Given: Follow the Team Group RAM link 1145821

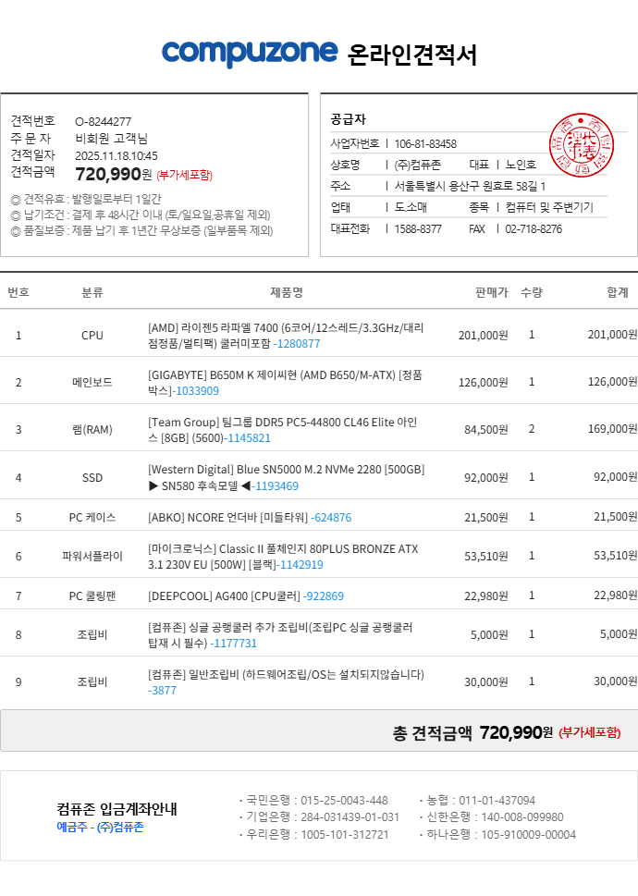Looking at the screenshot, I should click(x=249, y=437).
